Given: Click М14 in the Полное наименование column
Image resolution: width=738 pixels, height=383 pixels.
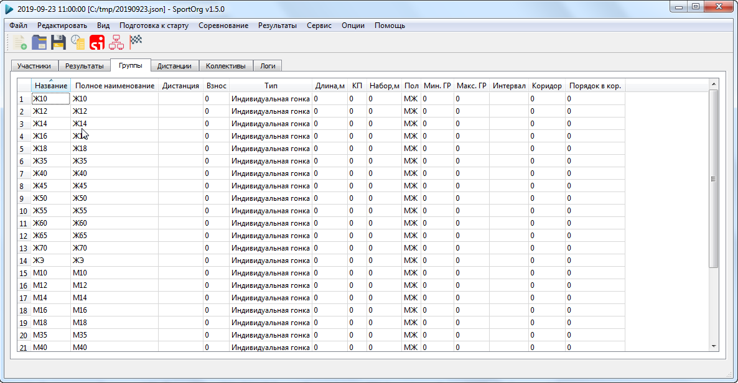Looking at the screenshot, I should tap(115, 298).
